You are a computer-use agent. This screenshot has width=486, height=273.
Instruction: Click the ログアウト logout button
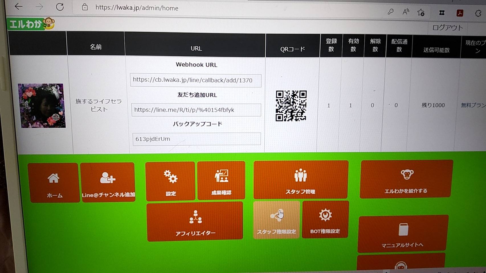[448, 28]
